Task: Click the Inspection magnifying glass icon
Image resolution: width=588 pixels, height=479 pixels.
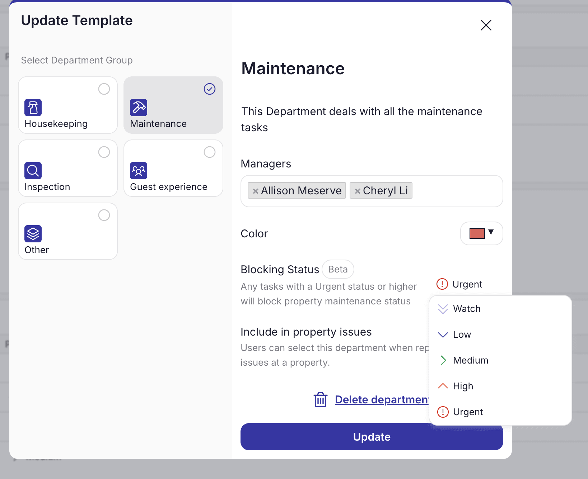Action: coord(33,170)
